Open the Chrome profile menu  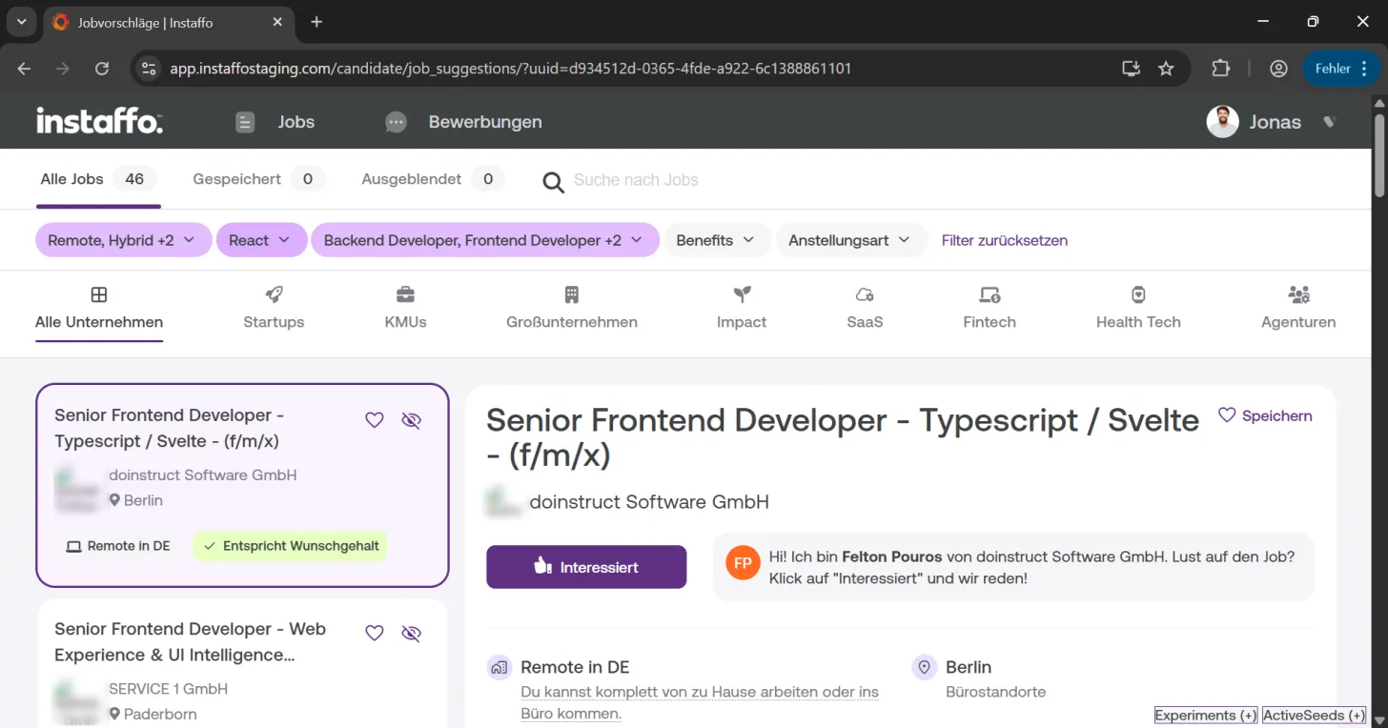click(1278, 69)
